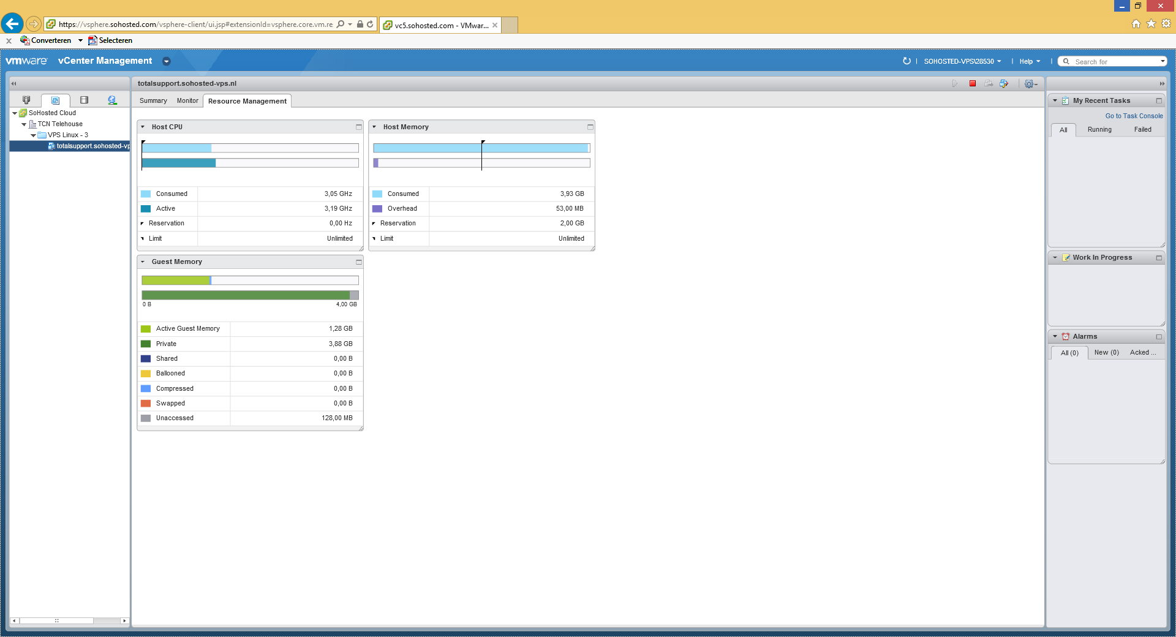1176x637 pixels.
Task: Show Acked alarms tab
Action: click(1143, 353)
